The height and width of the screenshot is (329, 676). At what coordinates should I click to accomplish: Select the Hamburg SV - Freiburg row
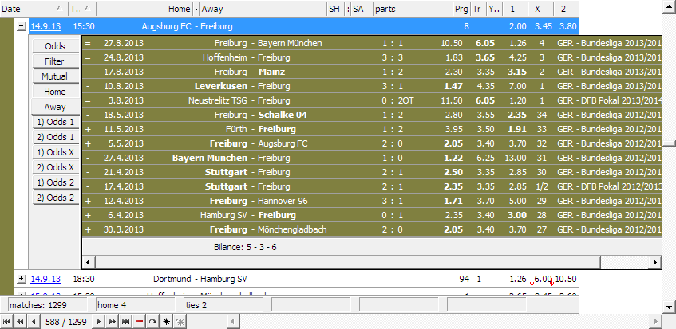coord(372,215)
